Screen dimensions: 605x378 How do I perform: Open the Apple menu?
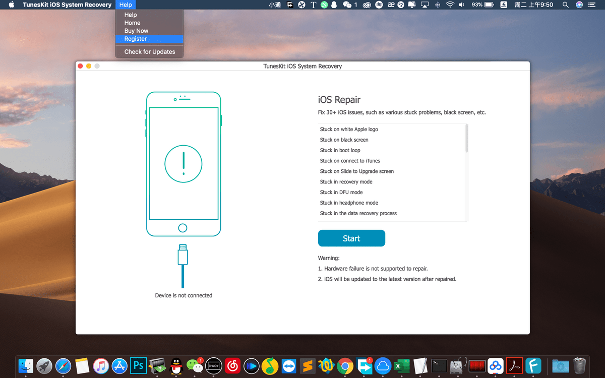[11, 5]
